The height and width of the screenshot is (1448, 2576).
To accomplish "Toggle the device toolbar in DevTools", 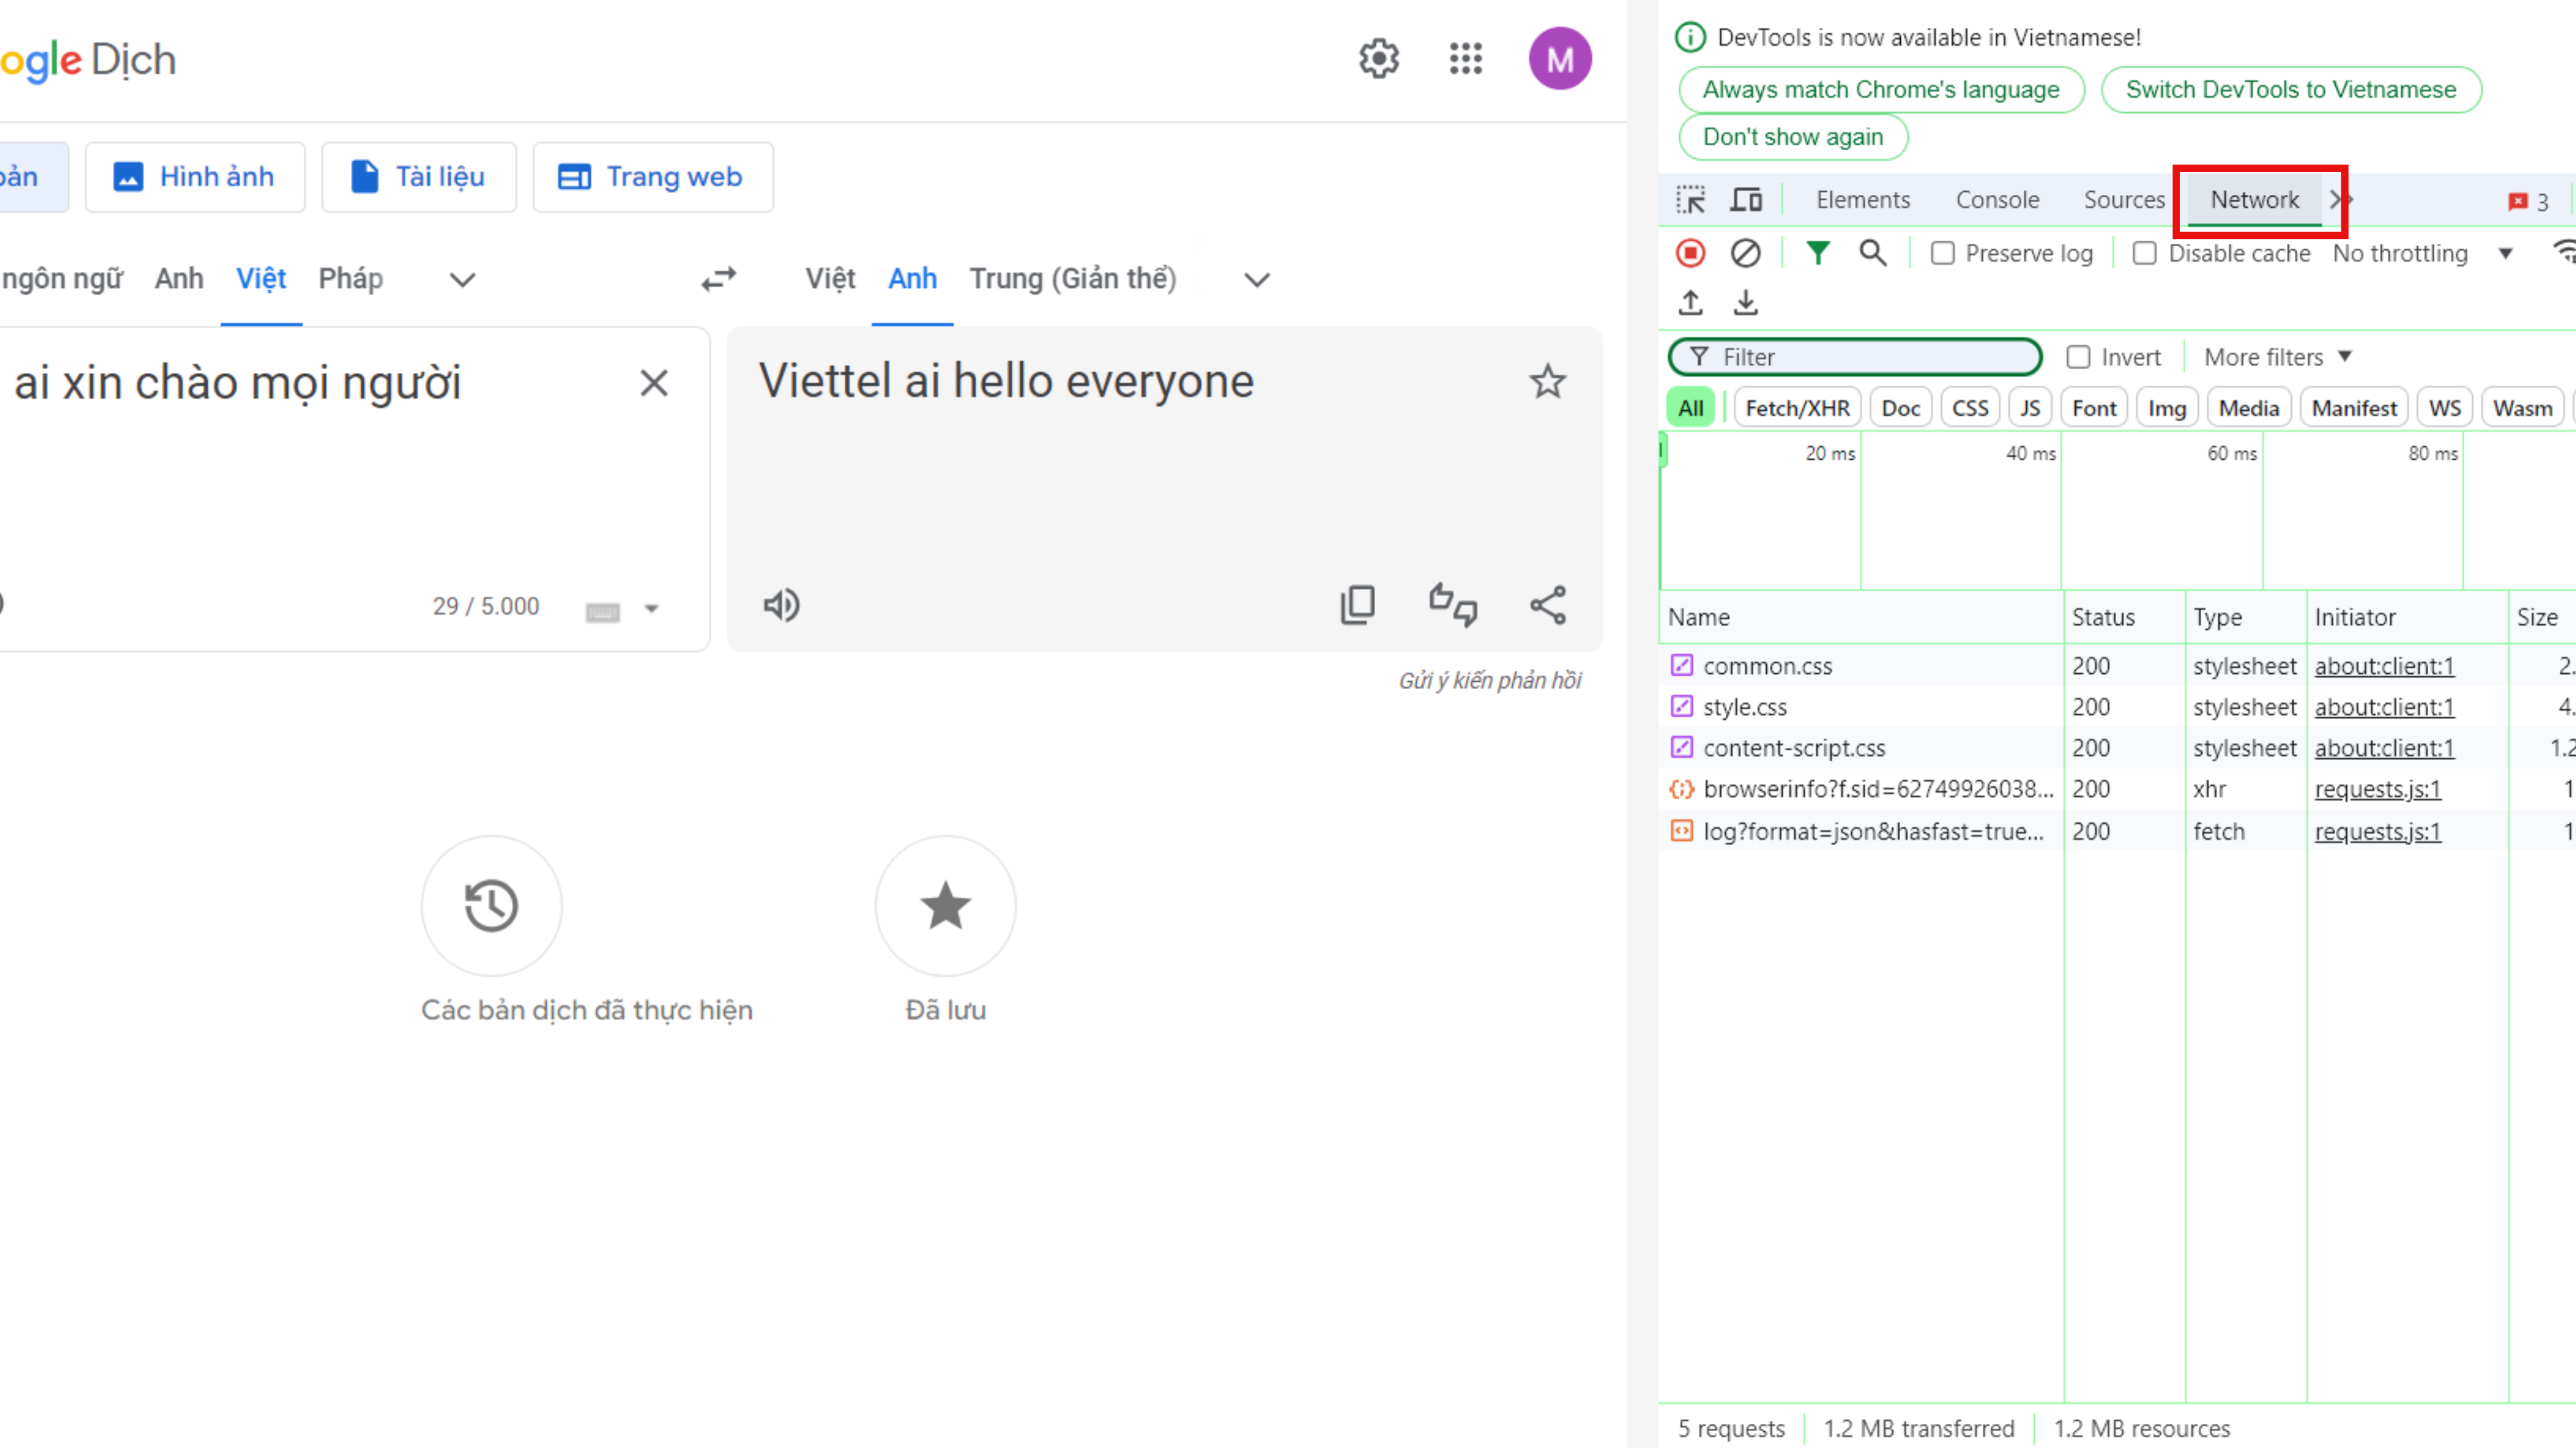I will (1746, 200).
